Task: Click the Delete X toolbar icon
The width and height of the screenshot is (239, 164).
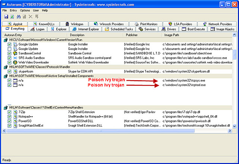Action: click(31, 16)
